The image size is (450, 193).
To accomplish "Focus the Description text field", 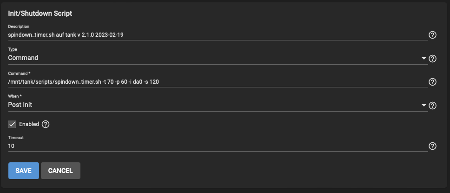I will point(218,35).
